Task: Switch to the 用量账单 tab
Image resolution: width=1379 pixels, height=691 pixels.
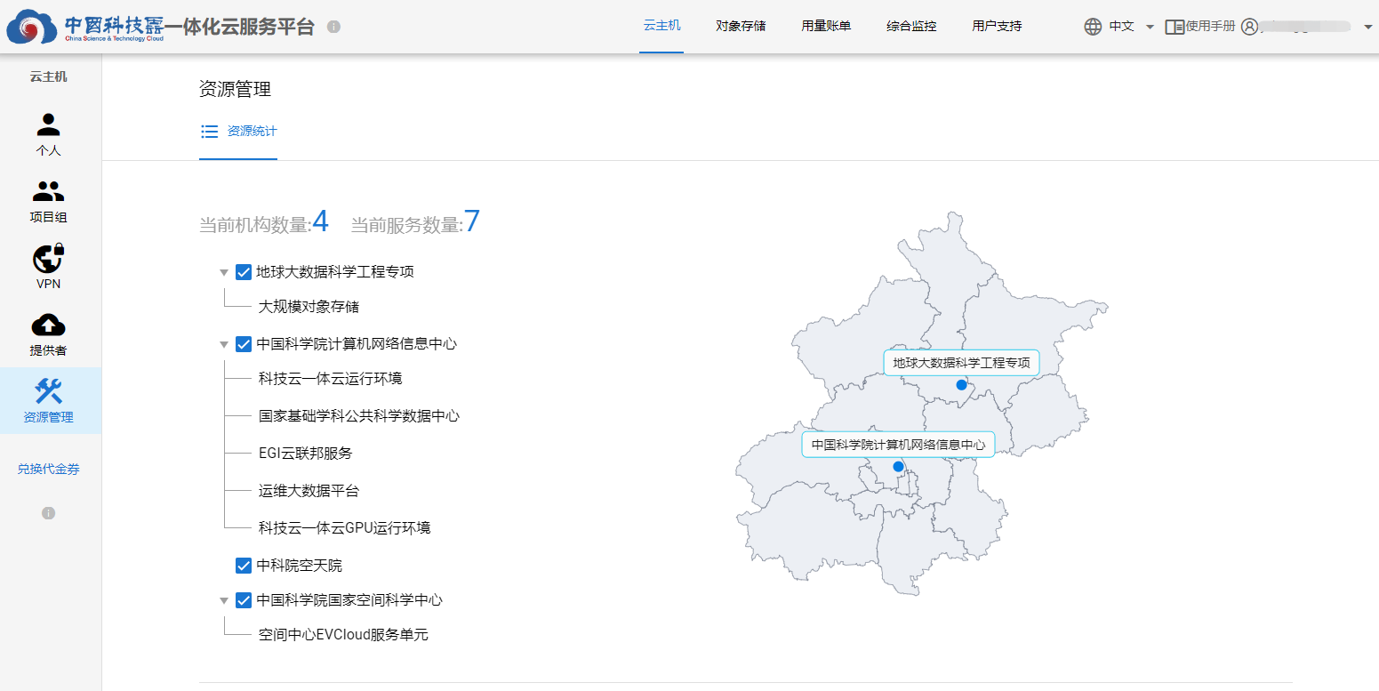Action: click(x=826, y=26)
